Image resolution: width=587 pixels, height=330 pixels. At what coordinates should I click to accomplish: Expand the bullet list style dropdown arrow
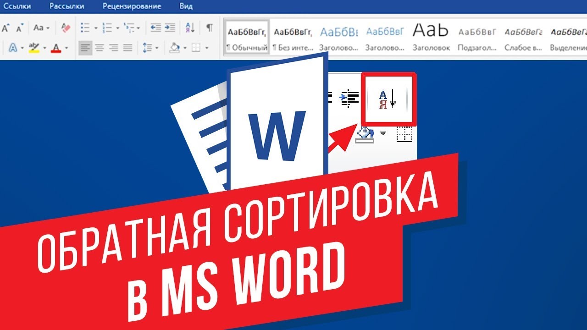point(96,28)
